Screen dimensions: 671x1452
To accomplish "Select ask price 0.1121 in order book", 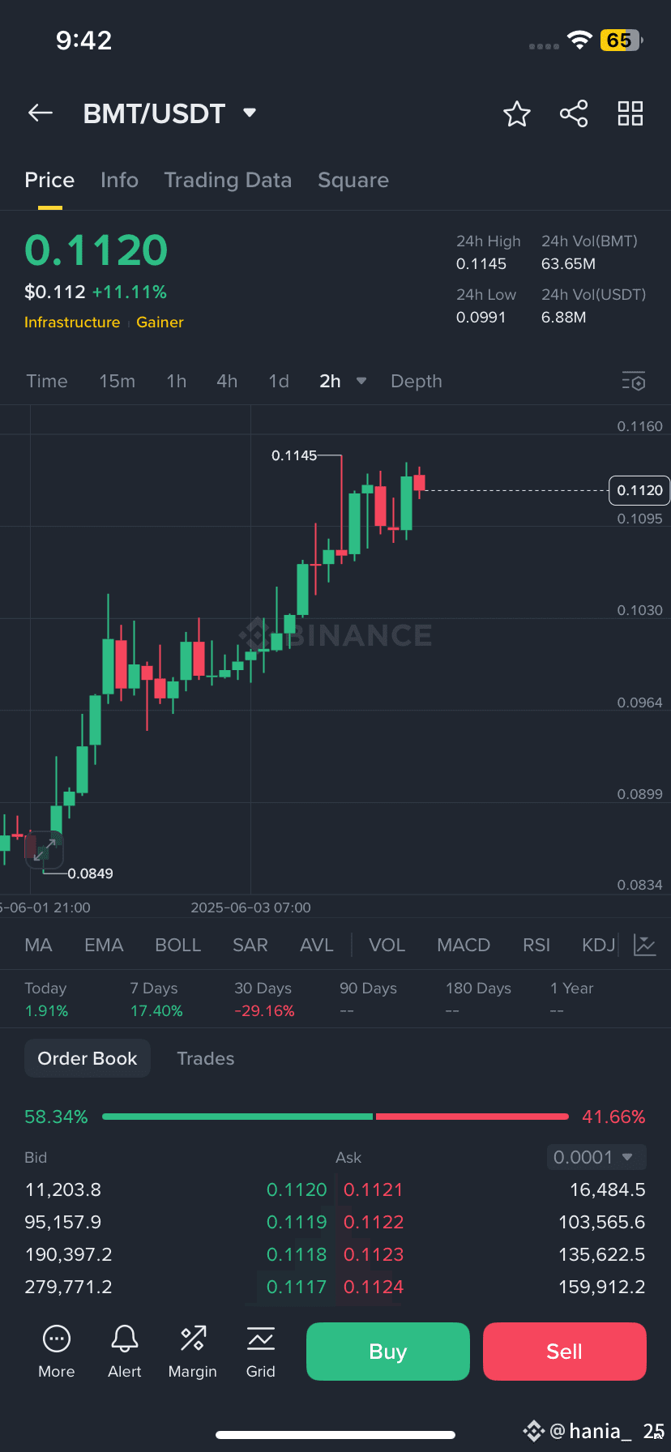I will click(374, 1189).
